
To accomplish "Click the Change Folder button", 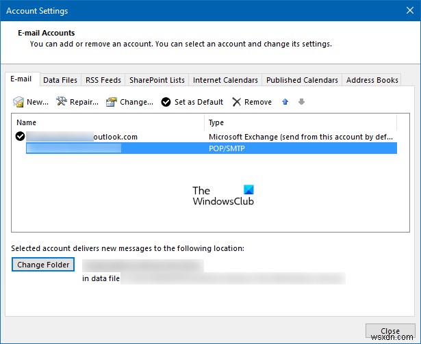I will [x=43, y=265].
